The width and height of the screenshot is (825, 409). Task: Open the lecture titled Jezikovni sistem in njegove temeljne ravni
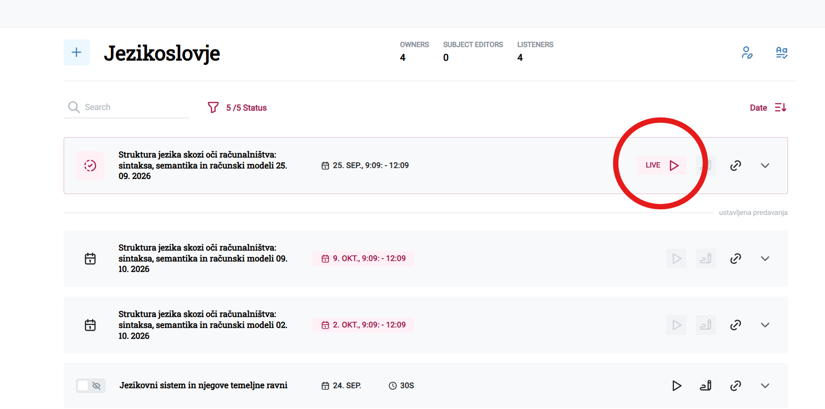pyautogui.click(x=203, y=385)
